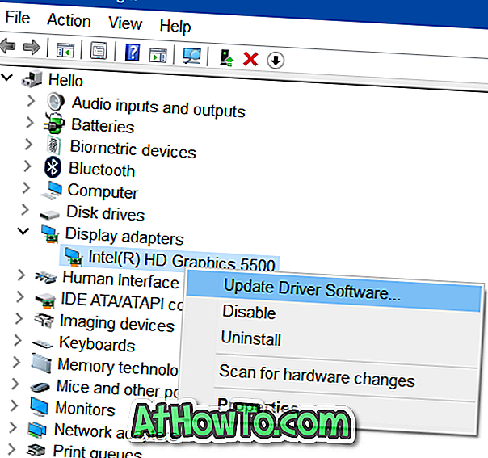The height and width of the screenshot is (458, 488).
Task: Click the Disable down-arrow toolbar icon
Action: (276, 61)
